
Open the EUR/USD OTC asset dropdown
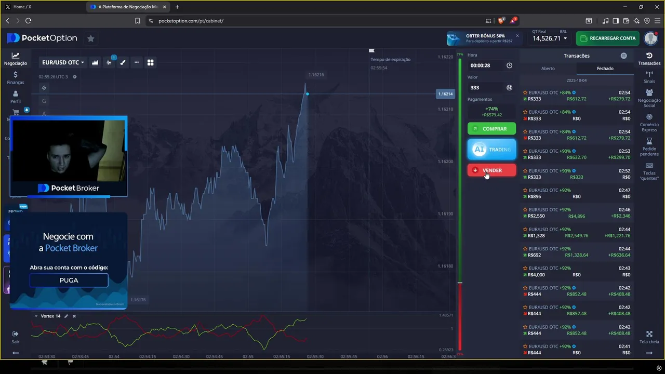(x=63, y=62)
